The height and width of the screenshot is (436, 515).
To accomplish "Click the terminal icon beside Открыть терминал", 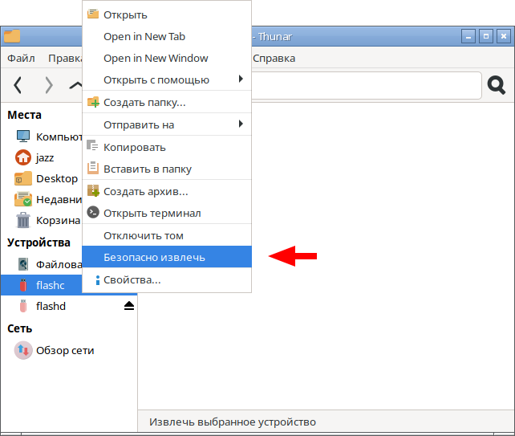I will pyautogui.click(x=93, y=213).
